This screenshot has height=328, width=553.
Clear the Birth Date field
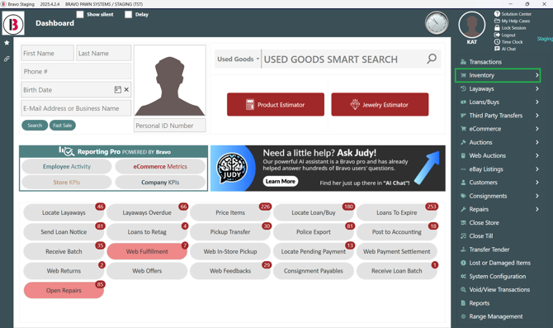pyautogui.click(x=126, y=90)
